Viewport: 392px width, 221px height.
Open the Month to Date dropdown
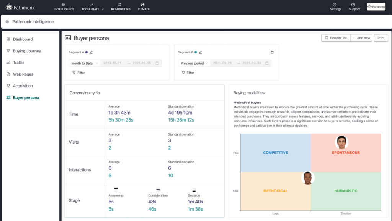tap(84, 63)
